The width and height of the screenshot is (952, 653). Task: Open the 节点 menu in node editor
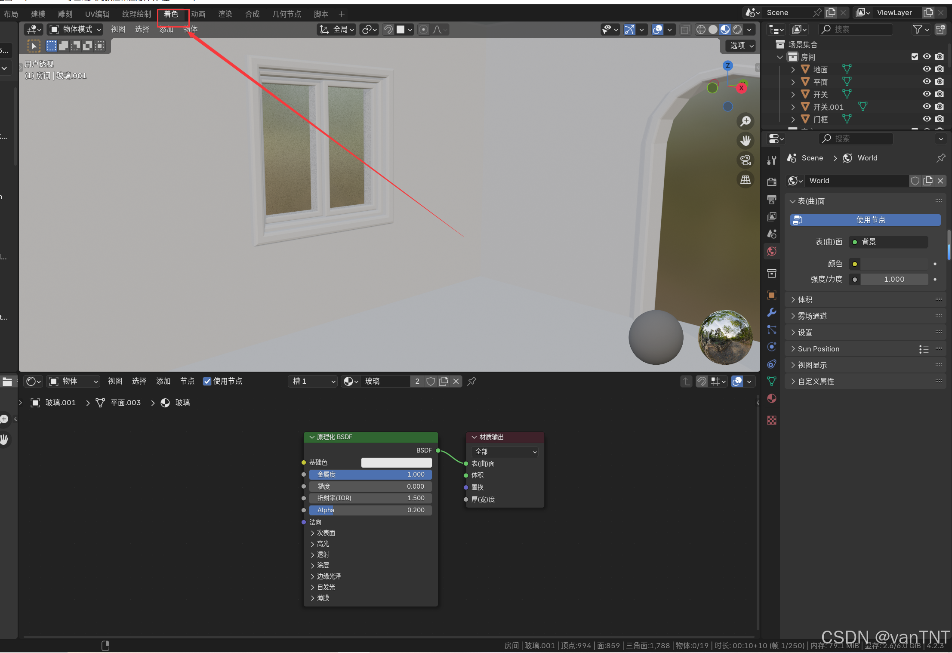187,381
